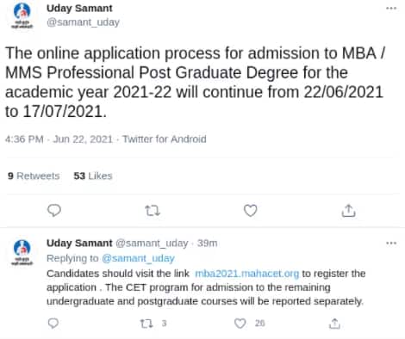Open @samant_uday mention in Replying to line
The height and width of the screenshot is (339, 405).
(138, 258)
